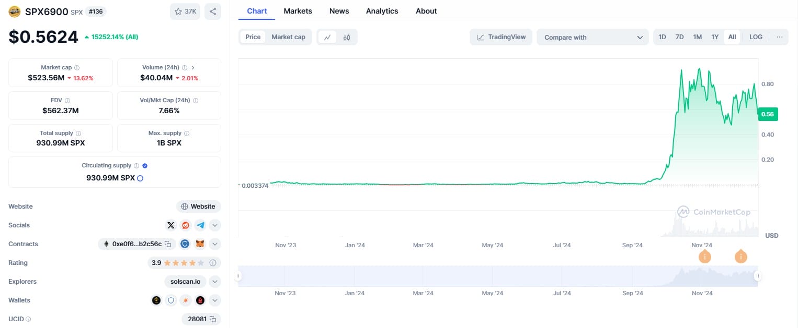Set chart range to 1M

(698, 37)
